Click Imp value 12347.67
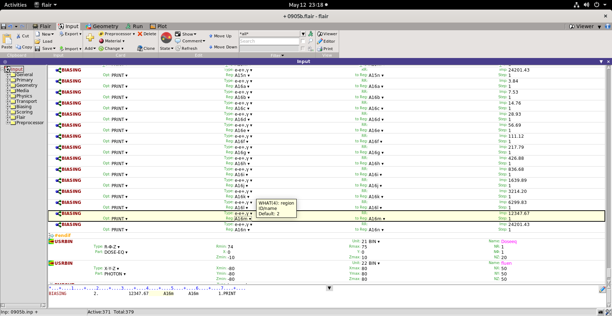The image size is (612, 316). (x=519, y=214)
